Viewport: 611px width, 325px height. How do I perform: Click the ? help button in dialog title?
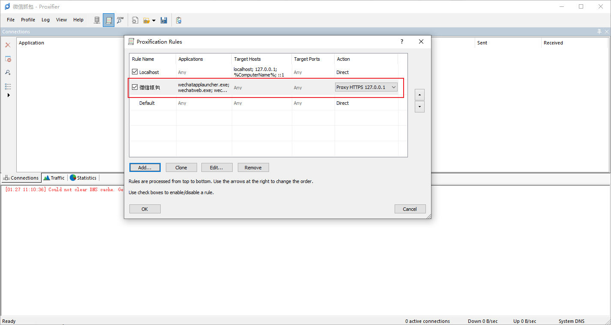click(402, 41)
